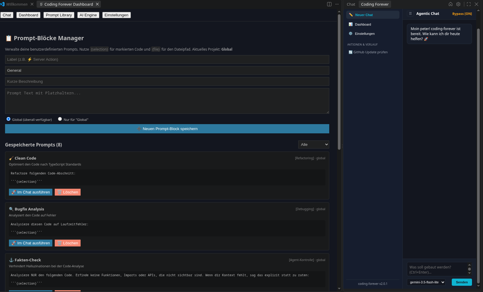Close the Coding Forever Dashboard tab
Viewport: 483px width, 292px height.
[x=97, y=4]
